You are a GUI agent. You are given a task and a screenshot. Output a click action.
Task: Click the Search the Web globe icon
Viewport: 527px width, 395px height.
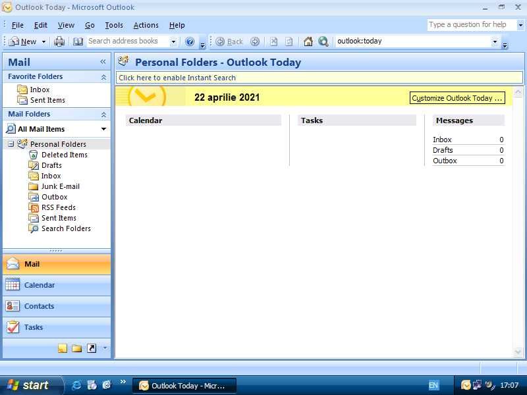(323, 41)
